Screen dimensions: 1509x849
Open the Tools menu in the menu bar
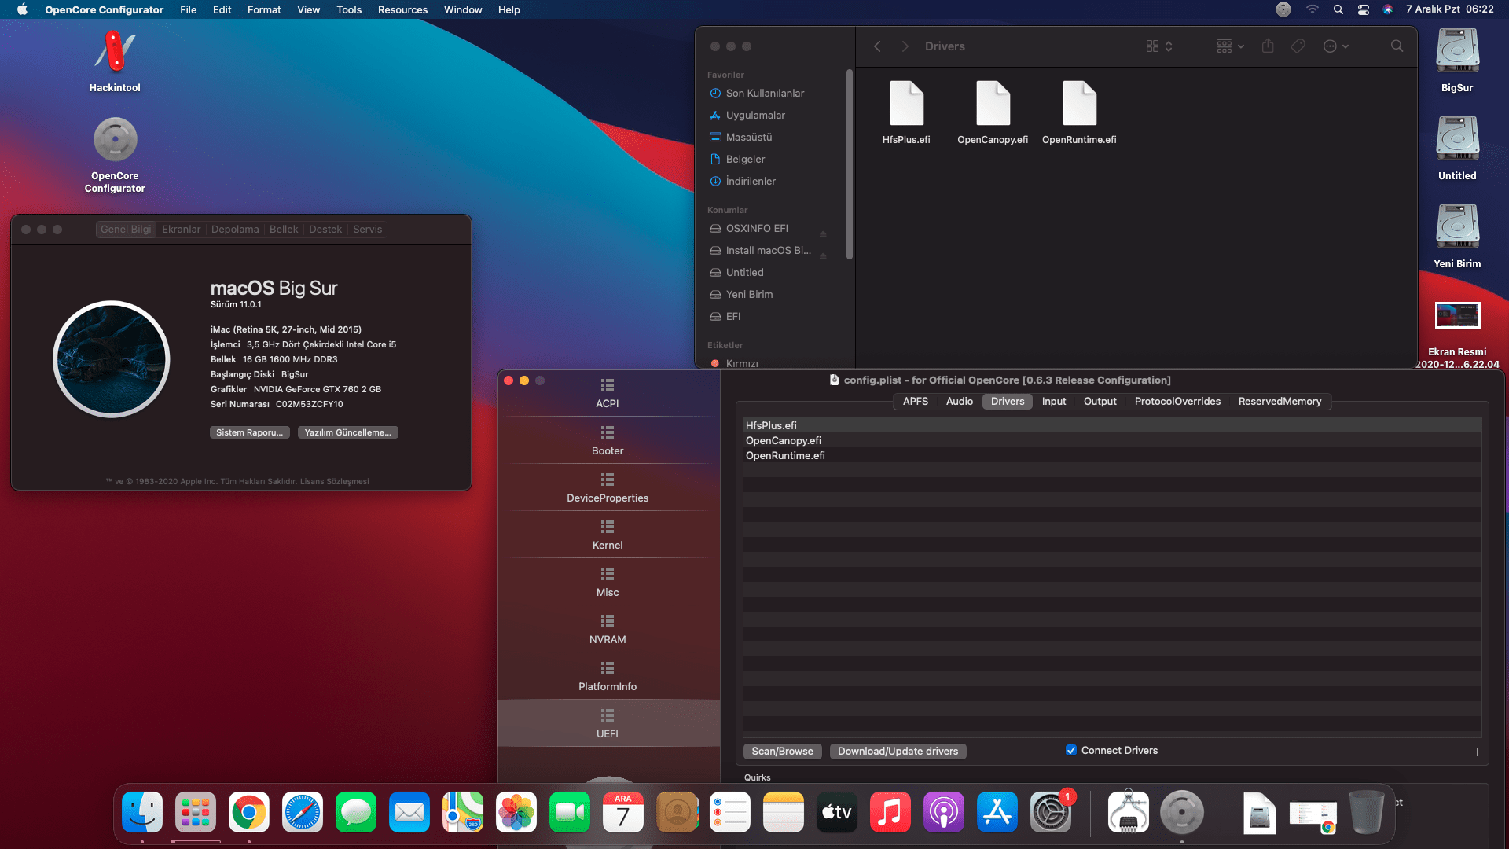pyautogui.click(x=348, y=9)
